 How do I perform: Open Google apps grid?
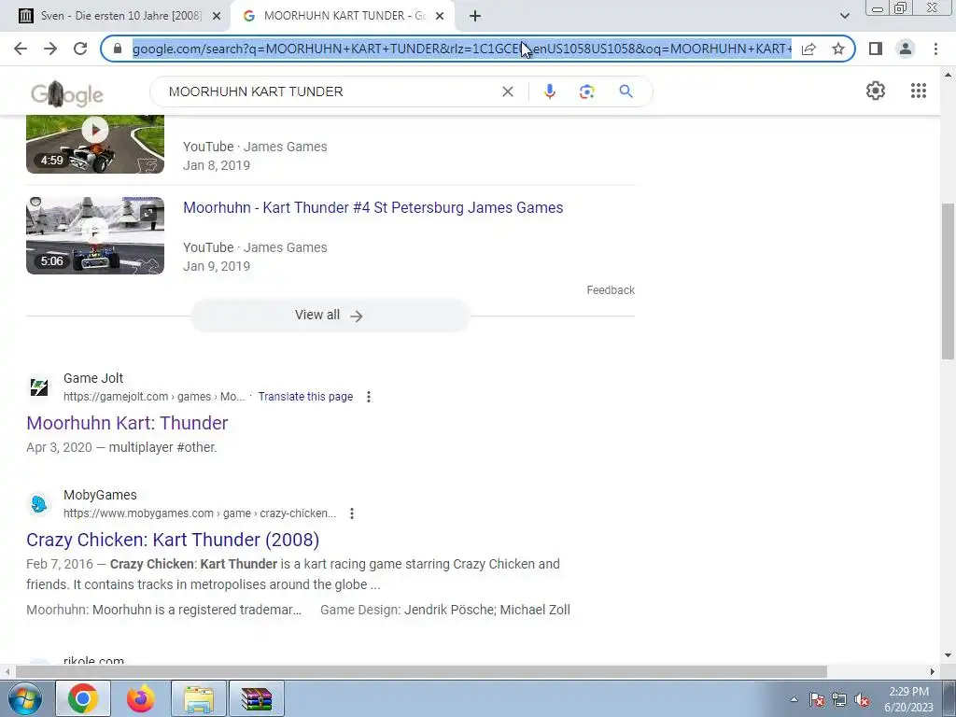(919, 91)
